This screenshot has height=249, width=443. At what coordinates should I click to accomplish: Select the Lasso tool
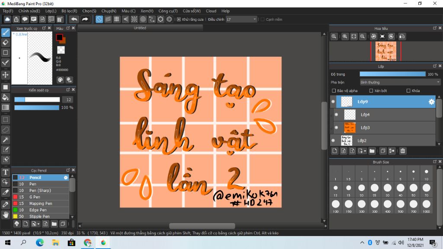5,130
